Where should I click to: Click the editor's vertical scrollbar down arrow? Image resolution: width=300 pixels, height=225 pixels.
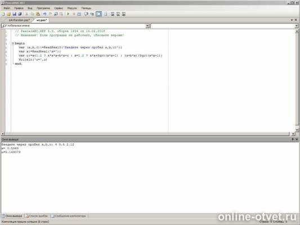[x=297, y=130]
